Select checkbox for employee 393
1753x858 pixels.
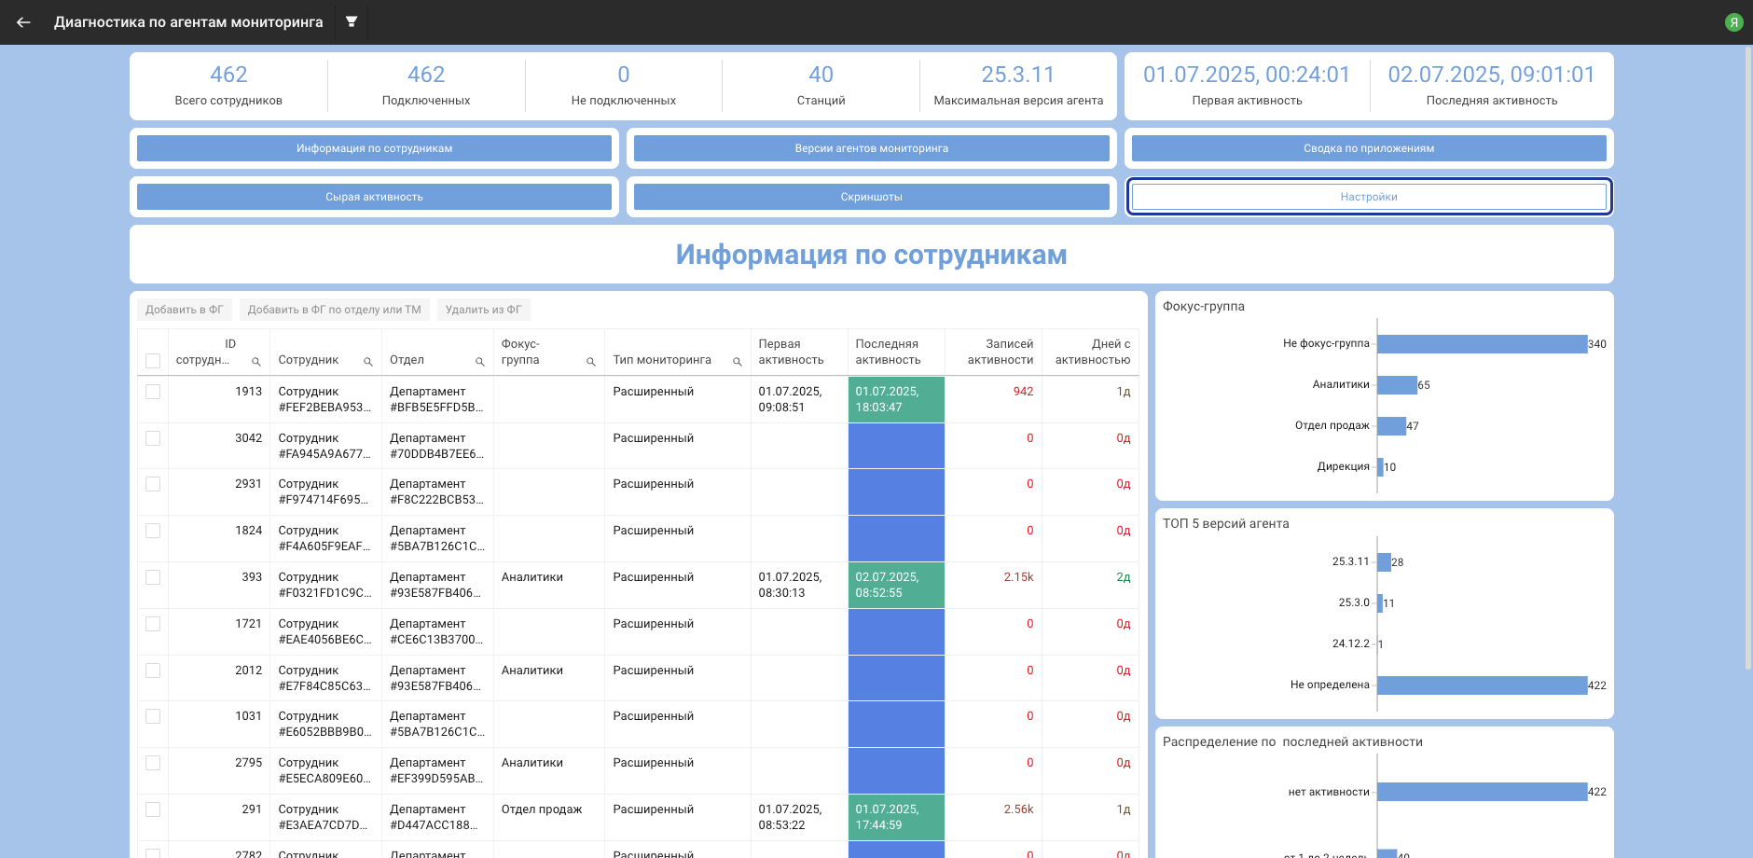(153, 577)
